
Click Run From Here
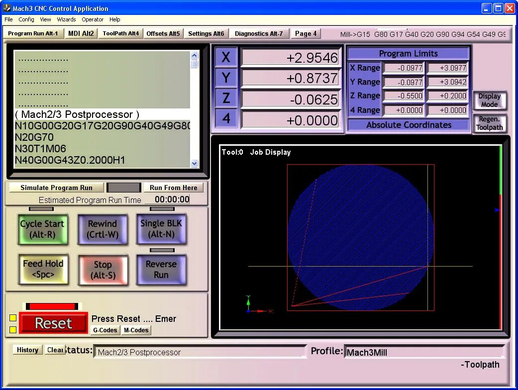174,188
